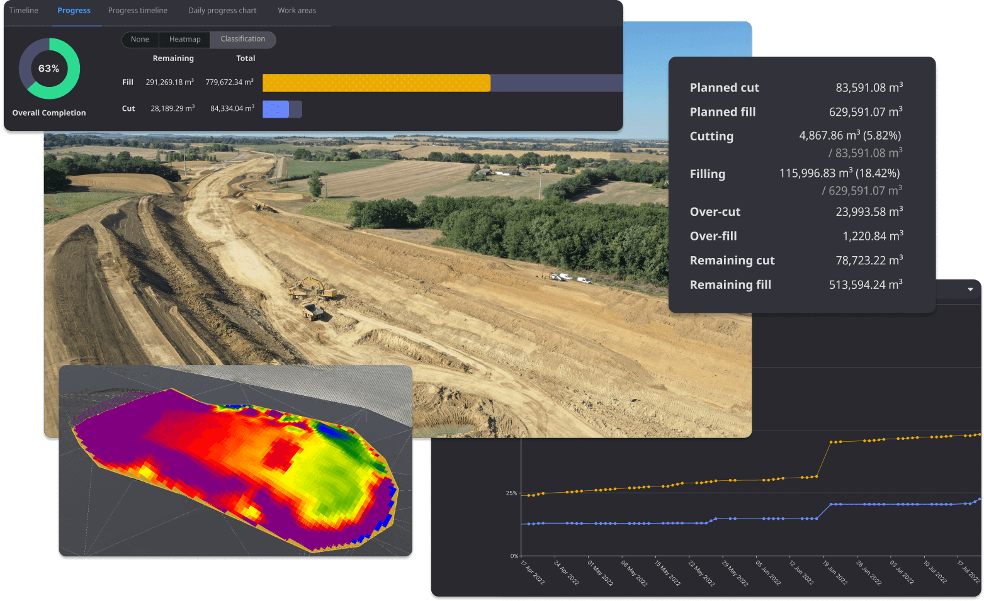Image resolution: width=984 pixels, height=601 pixels.
Task: Click the Planned fill value 629,591.07 m³
Action: pyautogui.click(x=866, y=112)
